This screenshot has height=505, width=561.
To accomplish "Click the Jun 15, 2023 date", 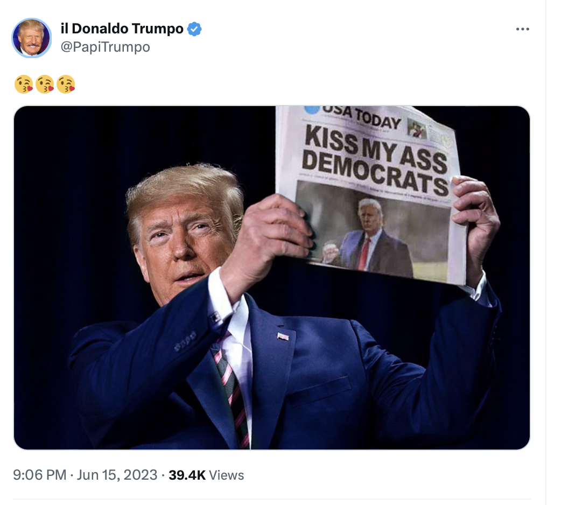I will (117, 475).
